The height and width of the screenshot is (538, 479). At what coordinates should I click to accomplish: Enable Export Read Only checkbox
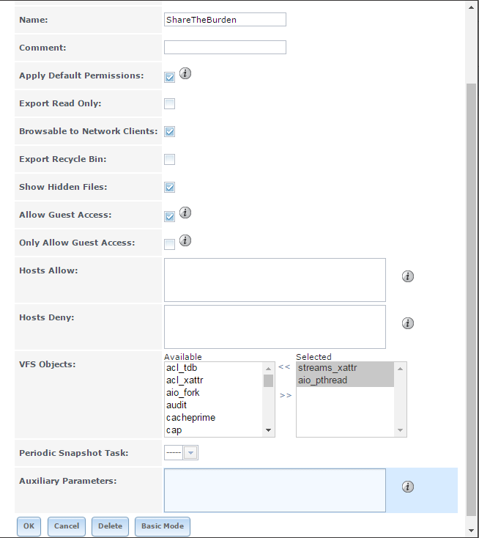point(169,103)
